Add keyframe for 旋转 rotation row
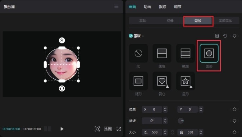This screenshot has width=242, height=137. pyautogui.click(x=234, y=121)
